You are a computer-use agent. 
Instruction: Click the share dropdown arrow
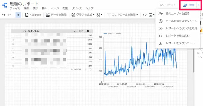pos(198,5)
